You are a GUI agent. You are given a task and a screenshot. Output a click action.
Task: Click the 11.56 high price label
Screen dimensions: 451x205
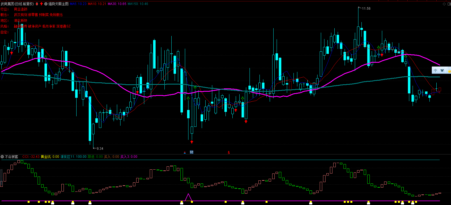[x=366, y=9]
